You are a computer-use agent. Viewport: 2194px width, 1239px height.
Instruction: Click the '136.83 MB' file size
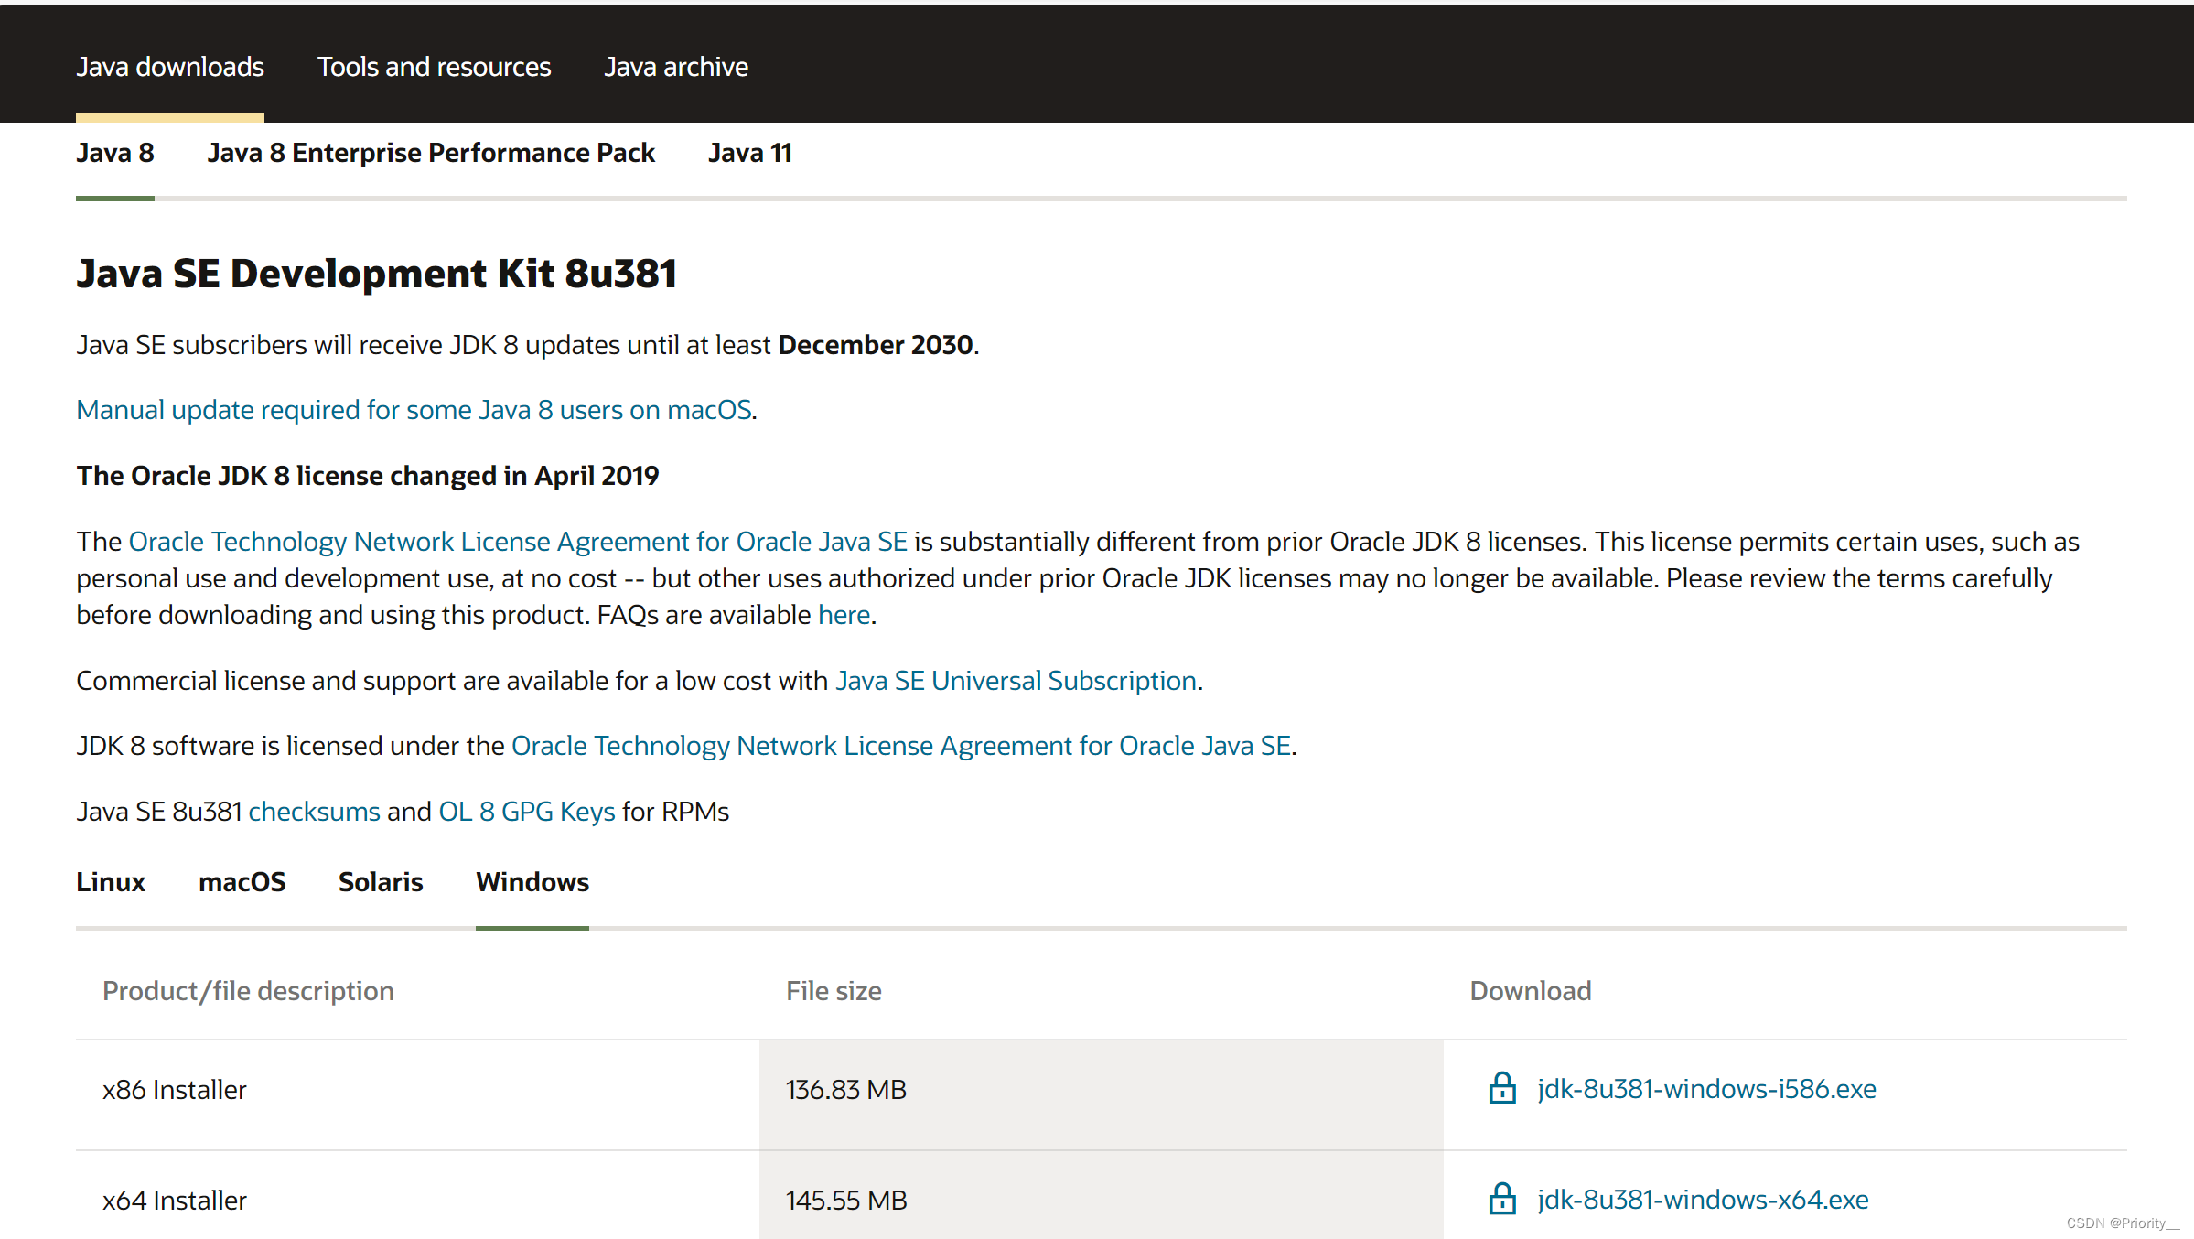click(x=846, y=1090)
